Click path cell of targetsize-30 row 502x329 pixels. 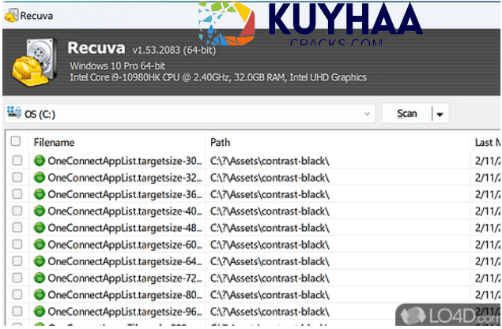click(270, 161)
